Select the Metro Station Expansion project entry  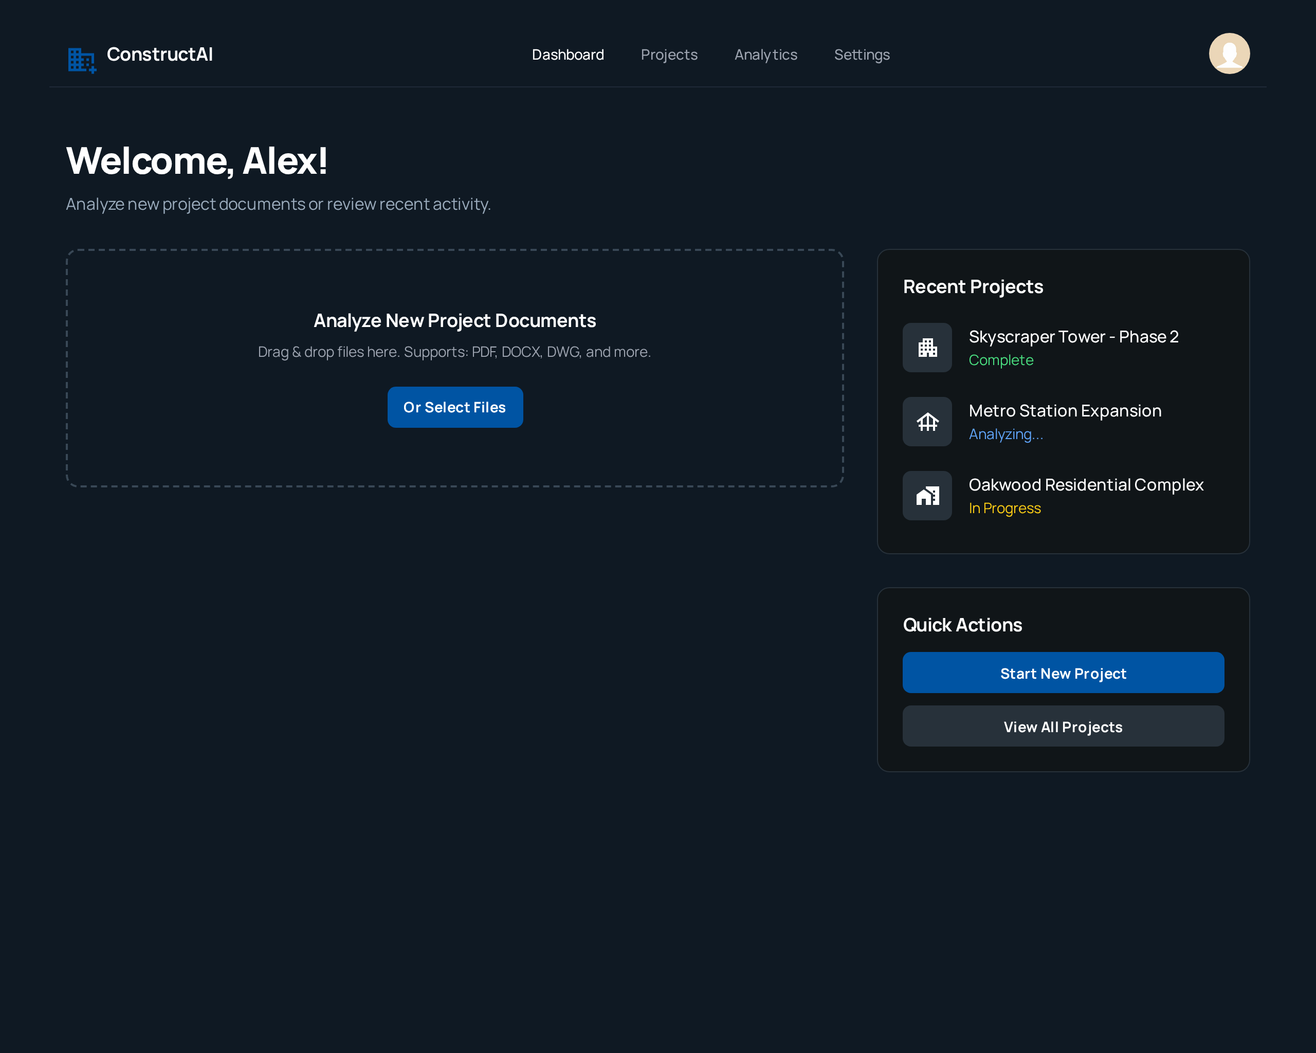1065,410
